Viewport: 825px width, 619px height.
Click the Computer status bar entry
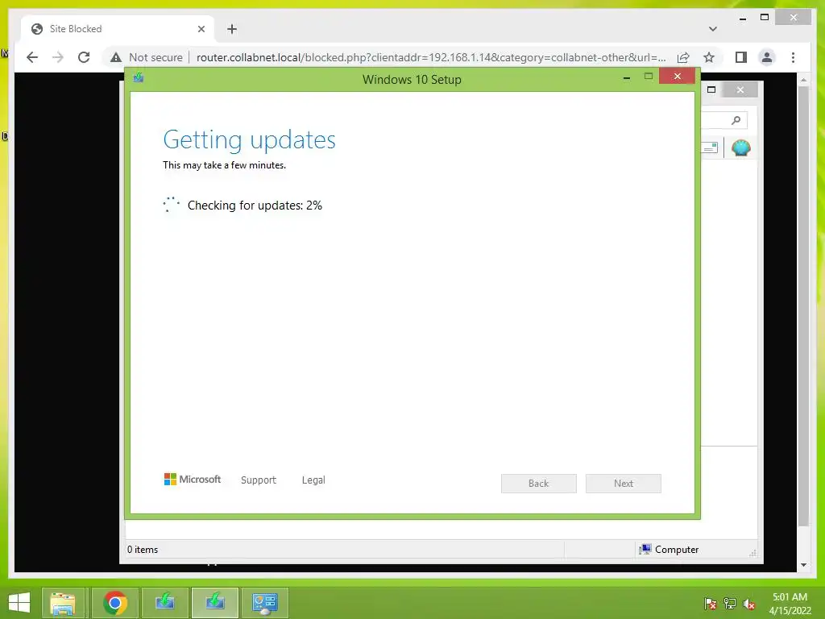click(x=669, y=550)
